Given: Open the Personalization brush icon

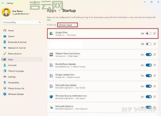Looking at the screenshot, I should point(5,53).
